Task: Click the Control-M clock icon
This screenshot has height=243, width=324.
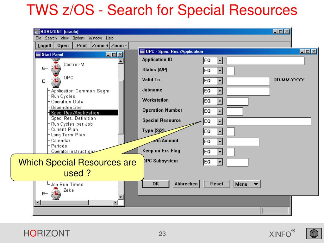Action: pos(56,68)
